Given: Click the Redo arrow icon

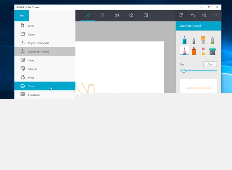Looking at the screenshot, I should click(215, 15).
